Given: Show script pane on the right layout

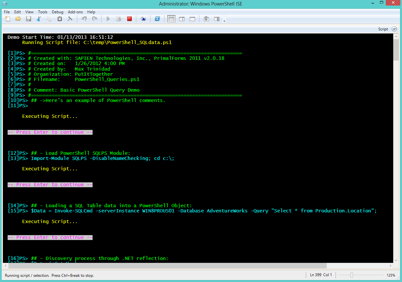Looking at the screenshot, I should coord(182,19).
